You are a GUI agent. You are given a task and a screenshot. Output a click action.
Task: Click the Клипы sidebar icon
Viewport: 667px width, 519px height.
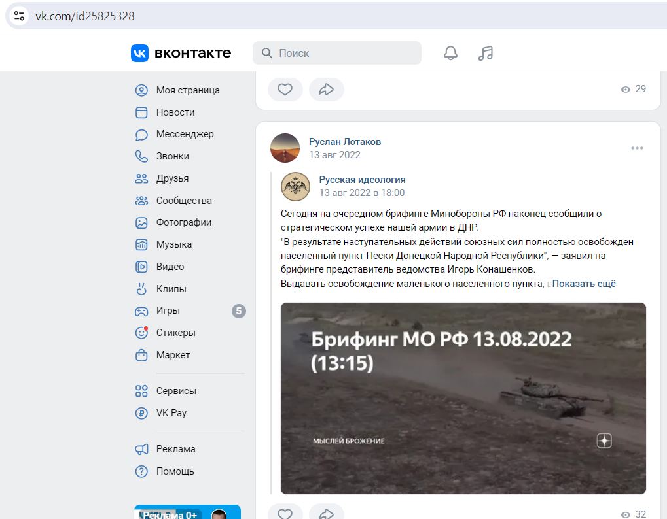[x=141, y=289]
